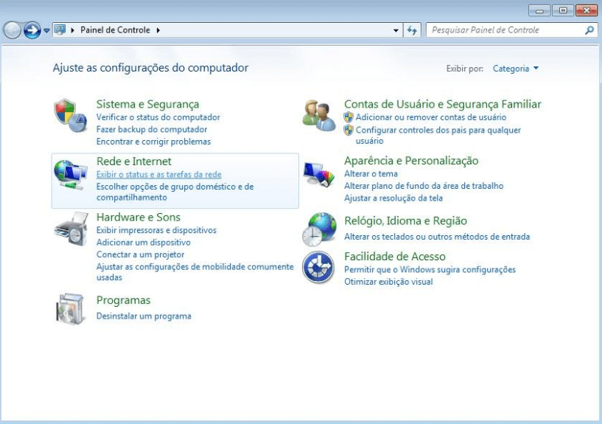Close the Control Panel window
The width and height of the screenshot is (602, 424).
pos(587,10)
